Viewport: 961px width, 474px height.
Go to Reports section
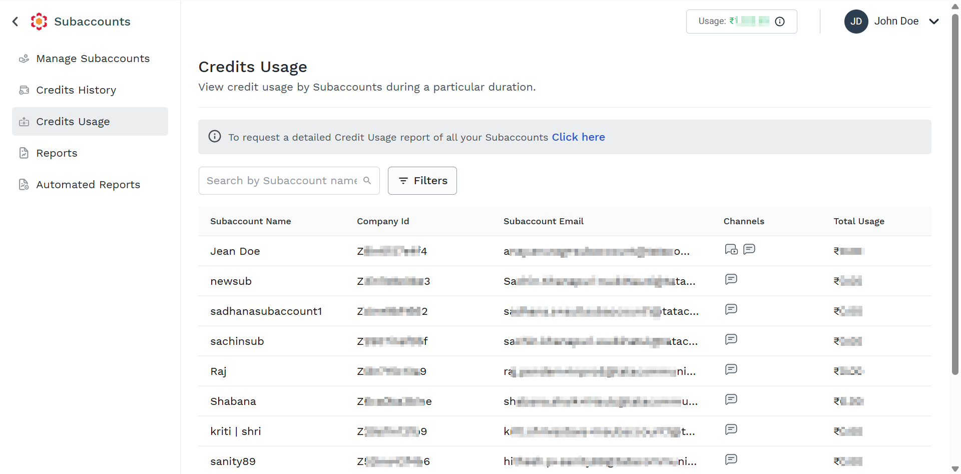tap(90, 153)
